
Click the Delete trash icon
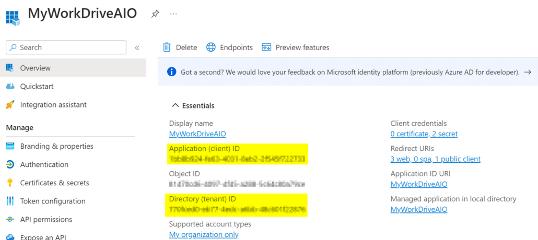pyautogui.click(x=167, y=47)
